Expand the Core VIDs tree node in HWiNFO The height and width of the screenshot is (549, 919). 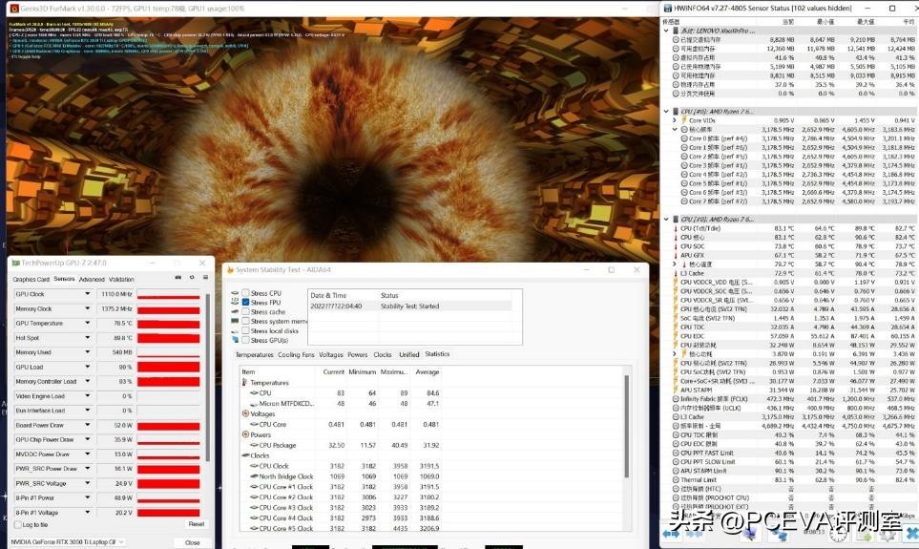675,120
